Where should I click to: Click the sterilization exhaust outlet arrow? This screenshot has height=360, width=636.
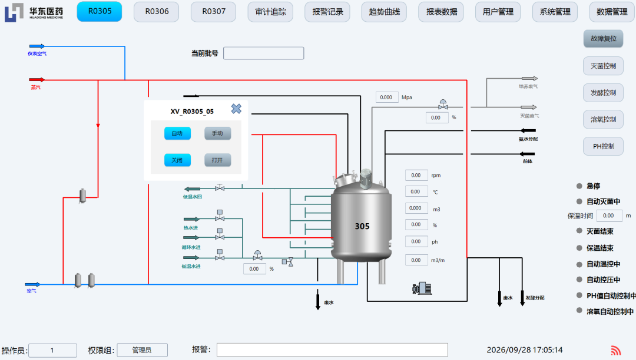point(528,107)
